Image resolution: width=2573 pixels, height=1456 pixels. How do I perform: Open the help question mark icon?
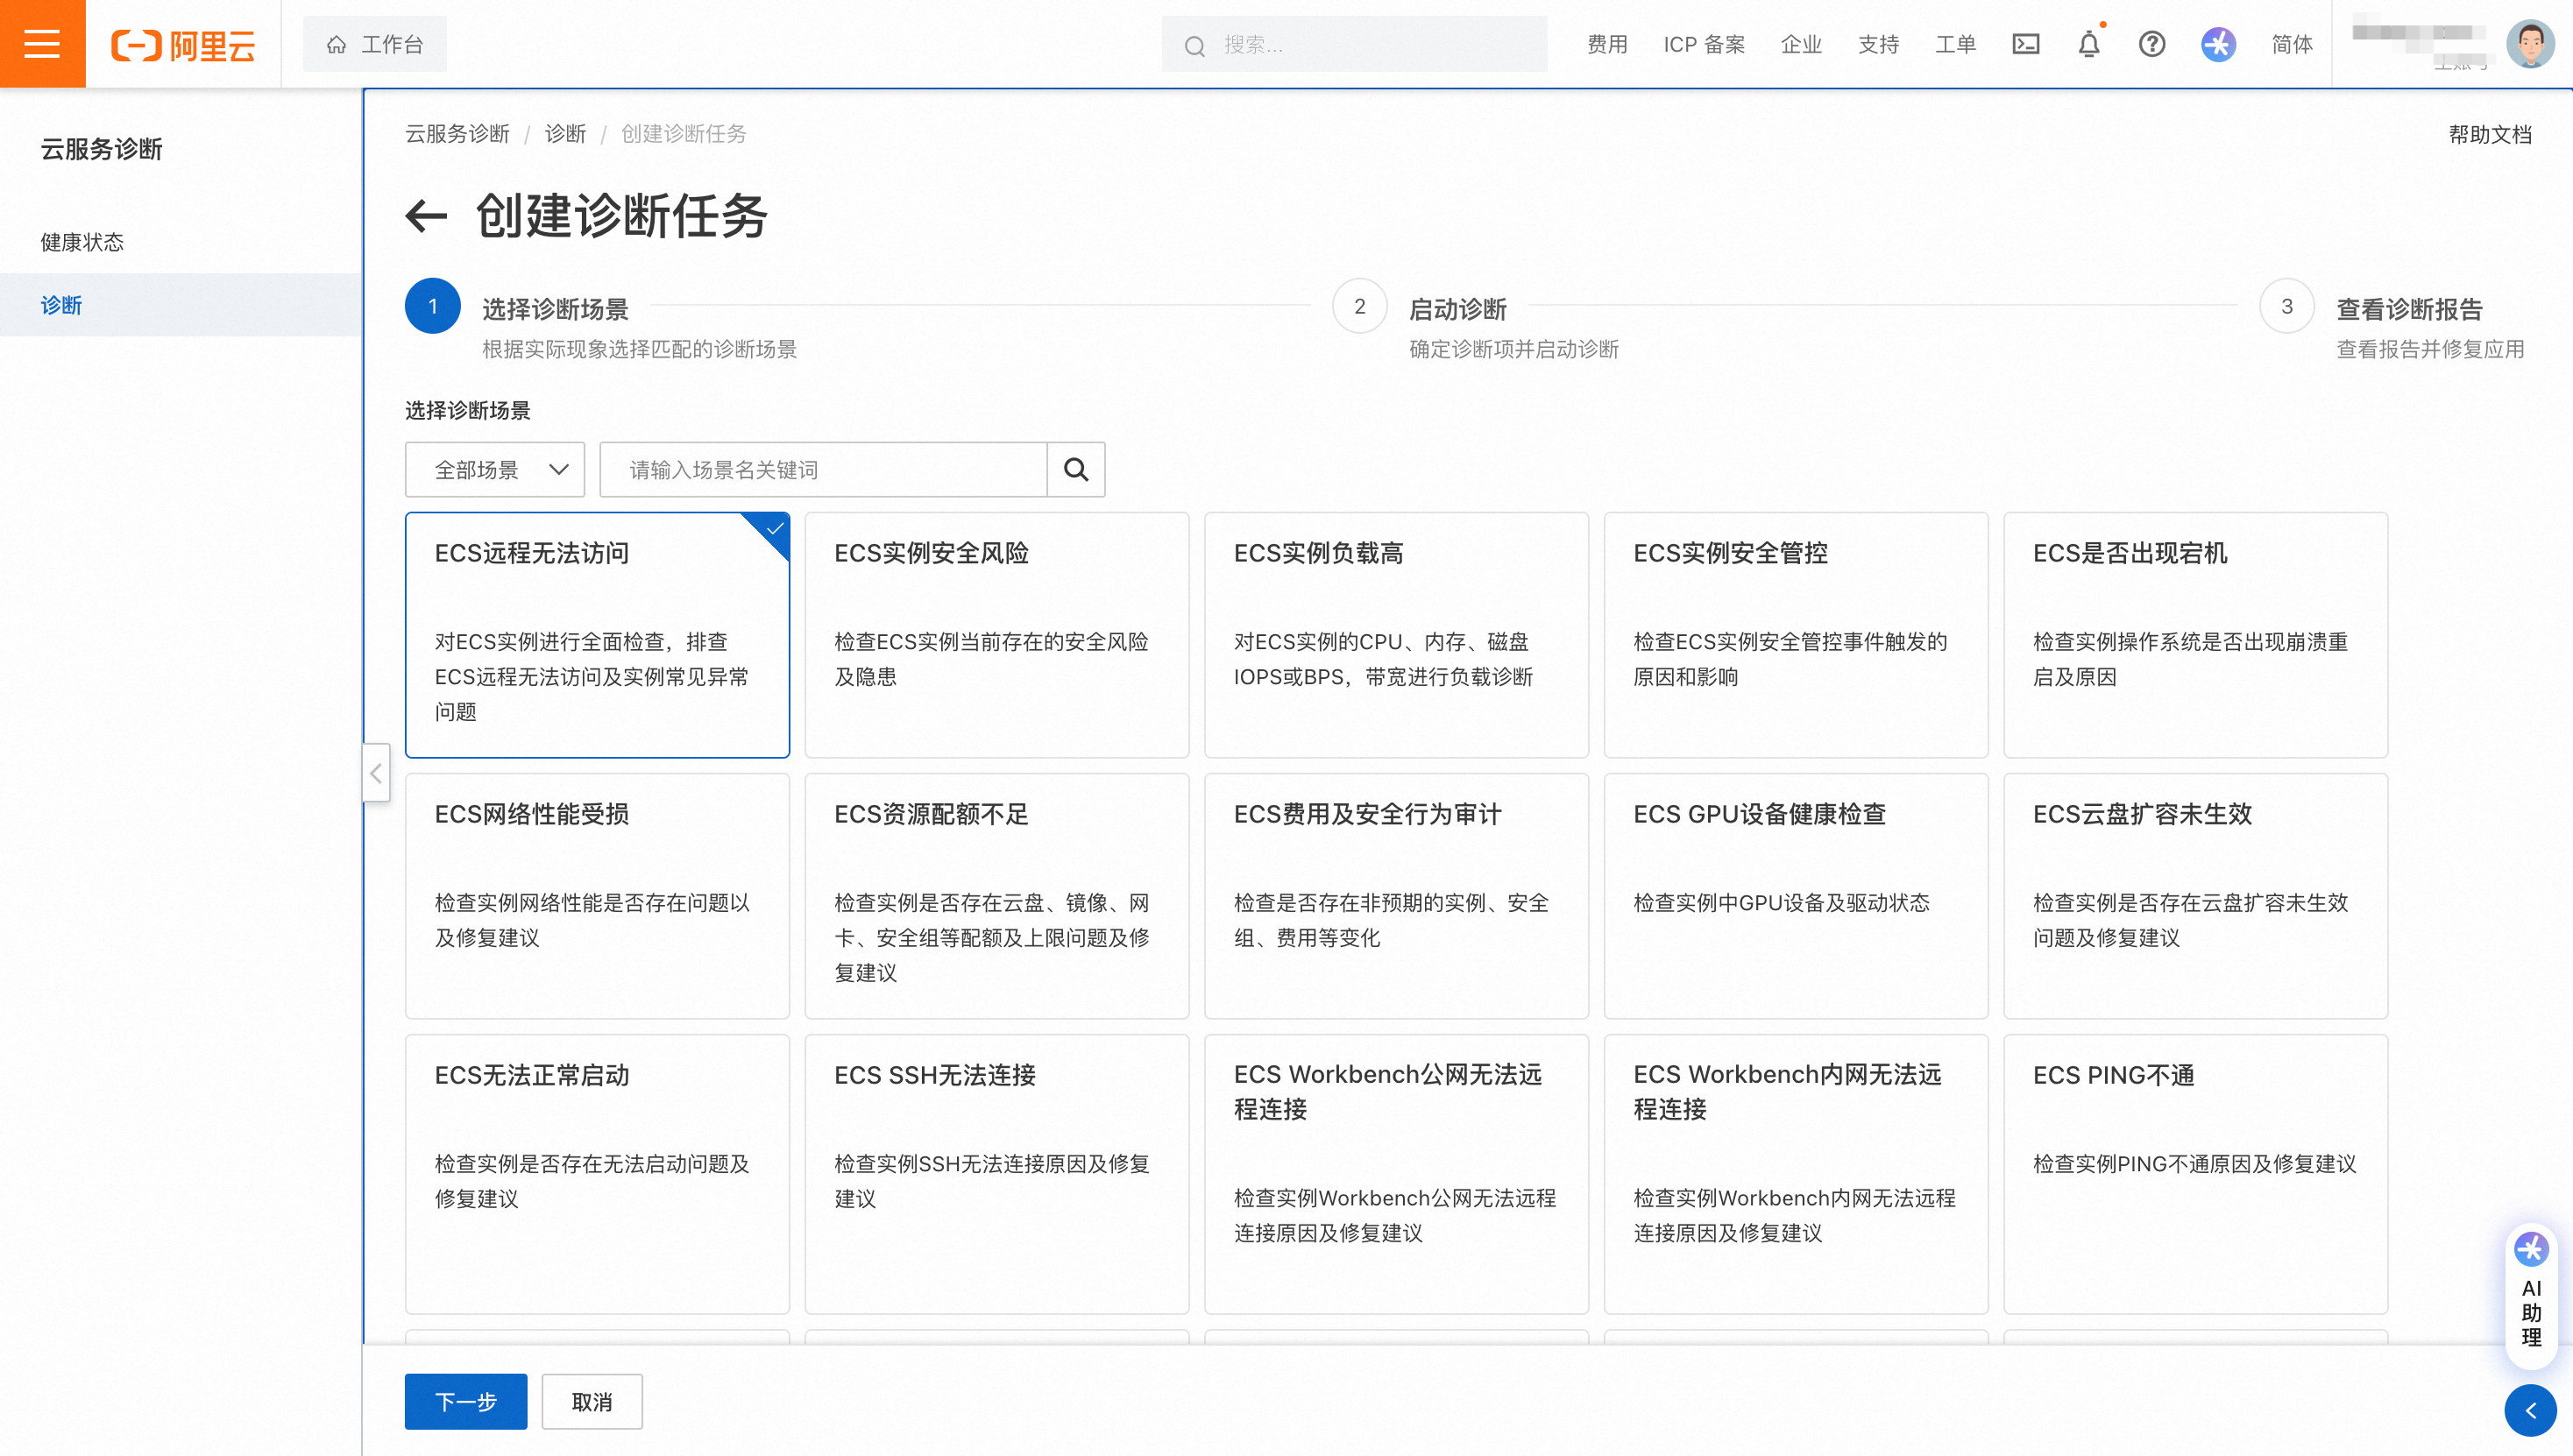2151,44
